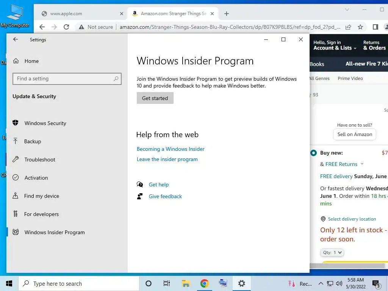Screen dimensions: 388x291
Task: Click the Find my device person icon
Action: pyautogui.click(x=15, y=196)
